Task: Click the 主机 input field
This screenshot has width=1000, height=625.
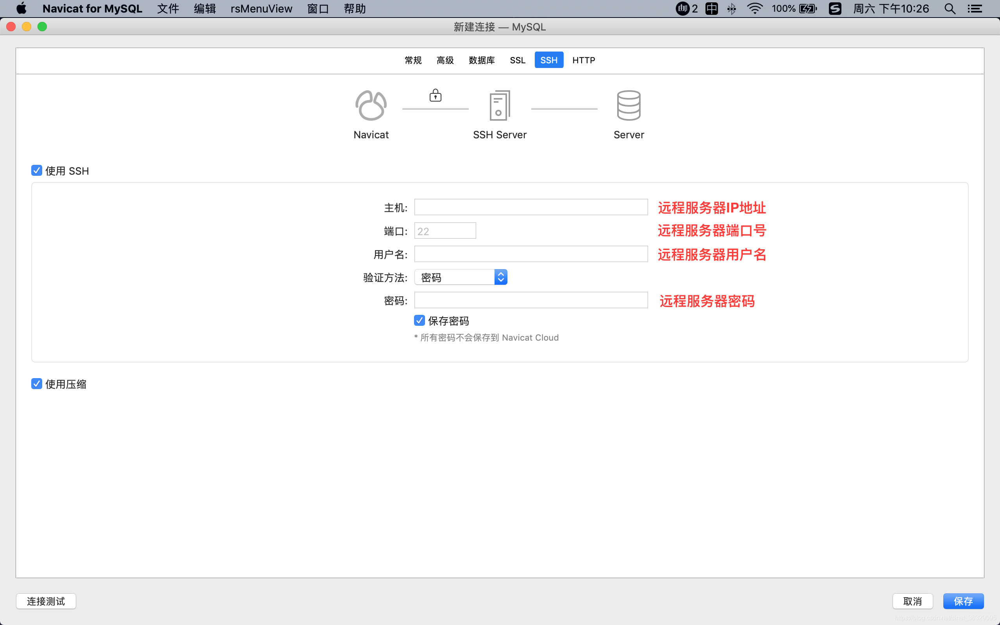Action: coord(531,207)
